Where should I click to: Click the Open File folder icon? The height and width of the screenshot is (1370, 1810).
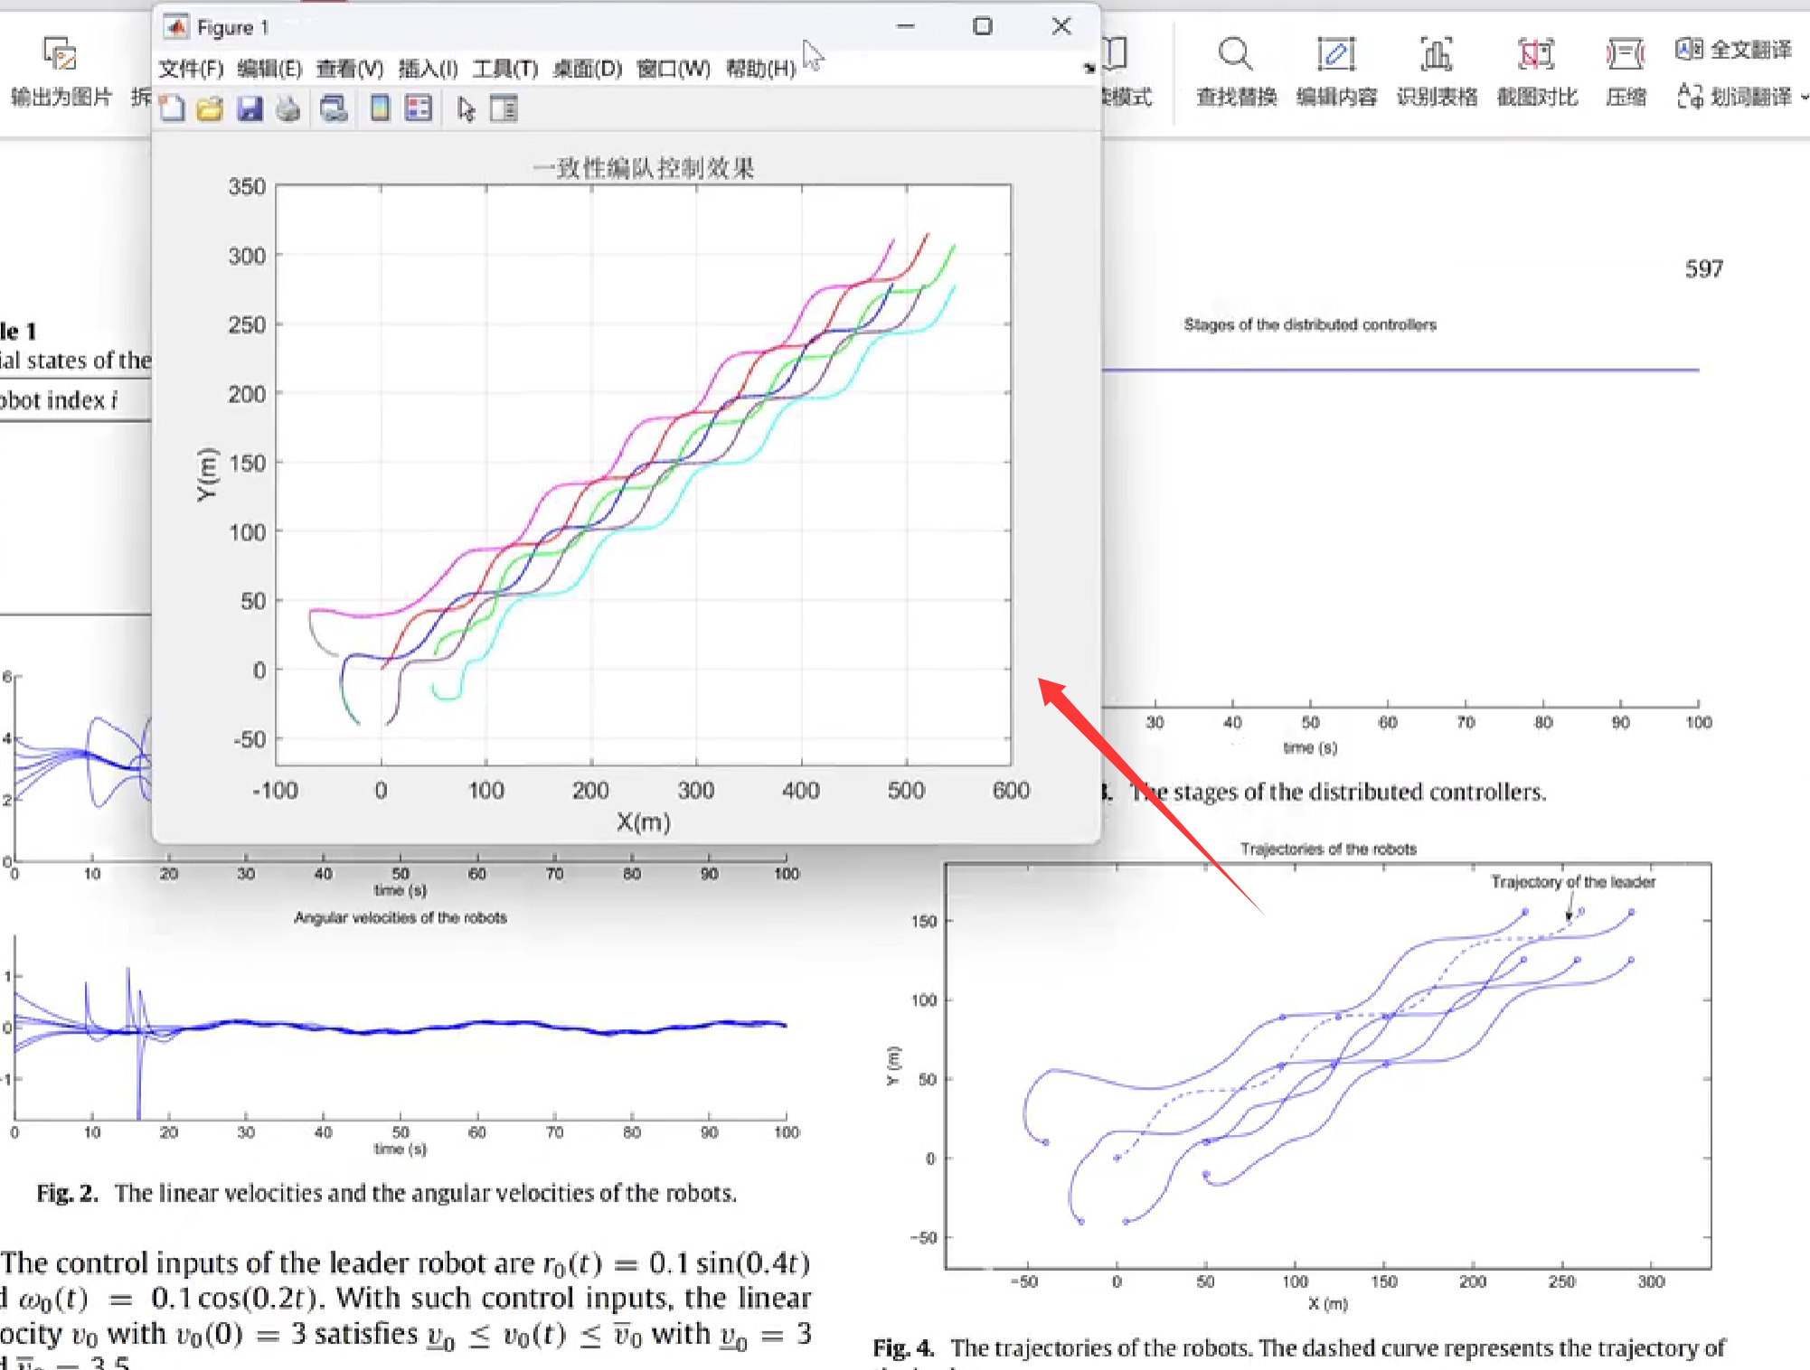point(210,109)
